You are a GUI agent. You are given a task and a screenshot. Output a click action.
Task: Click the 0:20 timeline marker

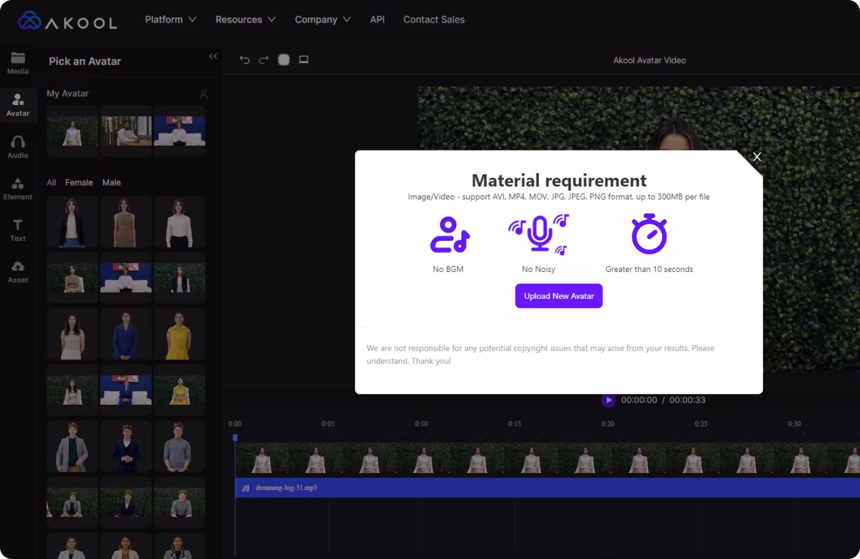coord(608,424)
